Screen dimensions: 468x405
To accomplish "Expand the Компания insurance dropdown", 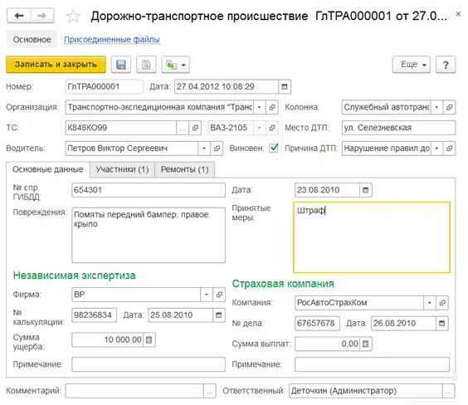I will pyautogui.click(x=430, y=303).
